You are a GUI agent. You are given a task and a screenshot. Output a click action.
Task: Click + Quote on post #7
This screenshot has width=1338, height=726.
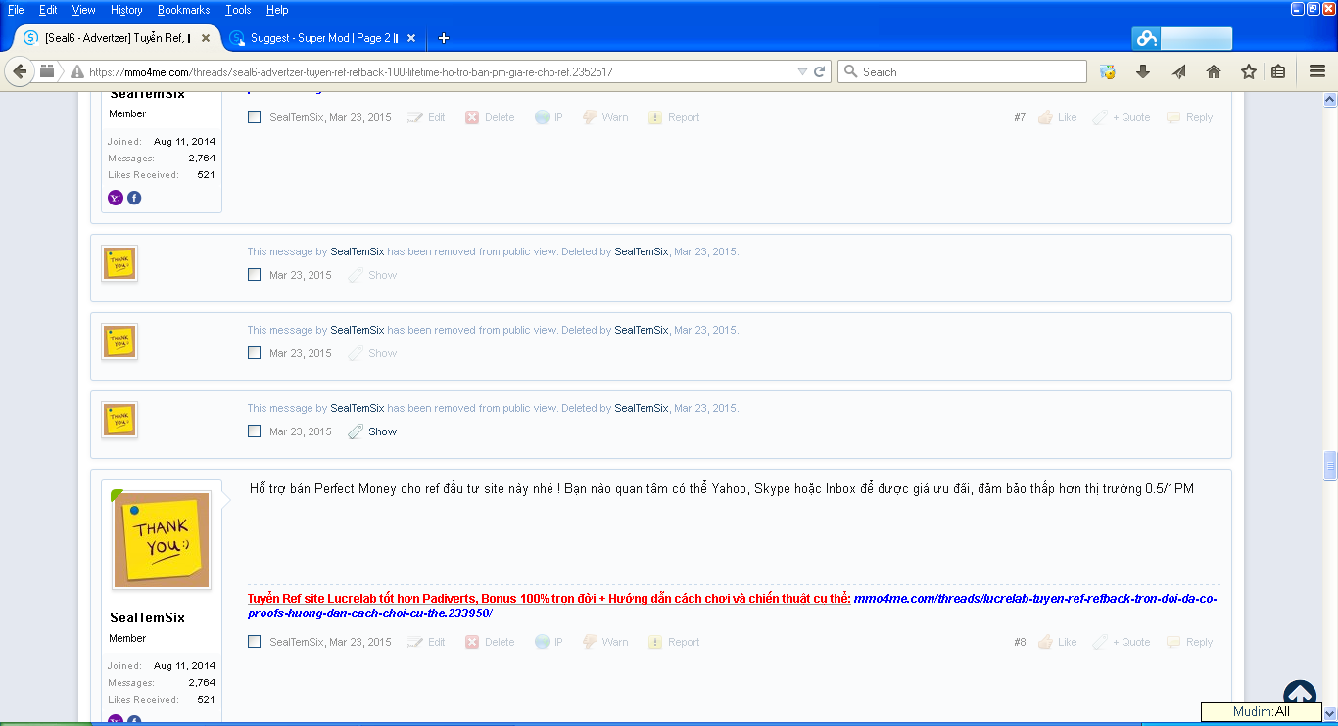pos(1122,117)
